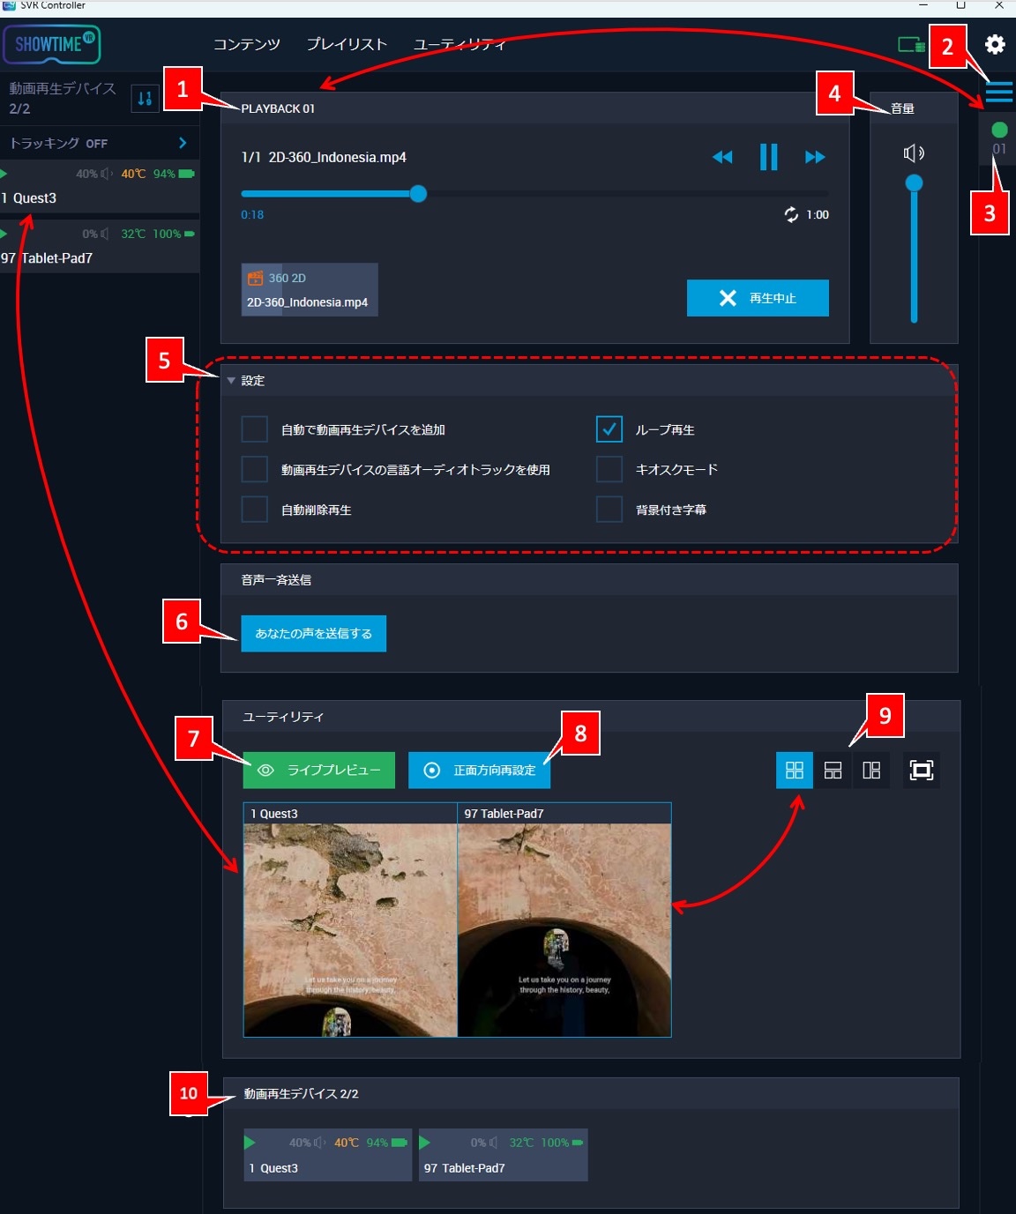
Task: Click the SHOWTIME VR logo
Action: tap(52, 44)
